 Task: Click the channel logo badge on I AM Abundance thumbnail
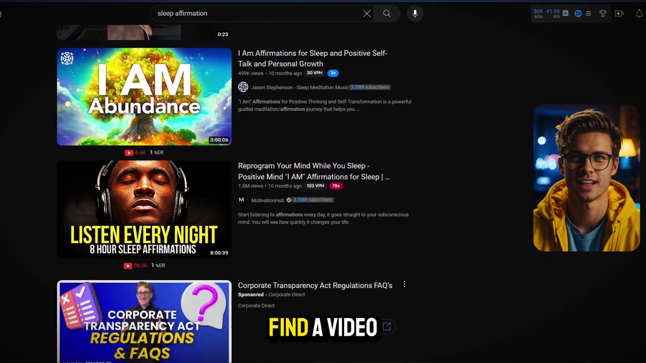pyautogui.click(x=67, y=58)
